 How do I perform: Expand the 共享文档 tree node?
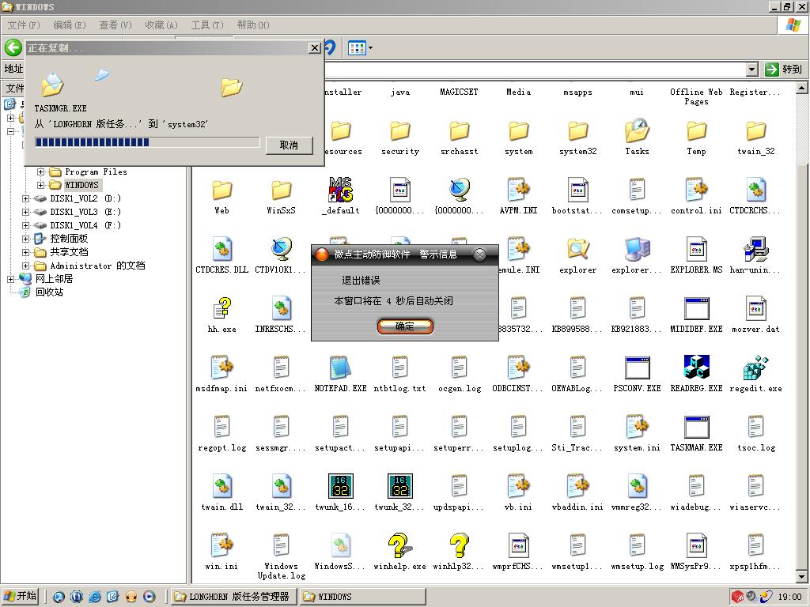25,252
